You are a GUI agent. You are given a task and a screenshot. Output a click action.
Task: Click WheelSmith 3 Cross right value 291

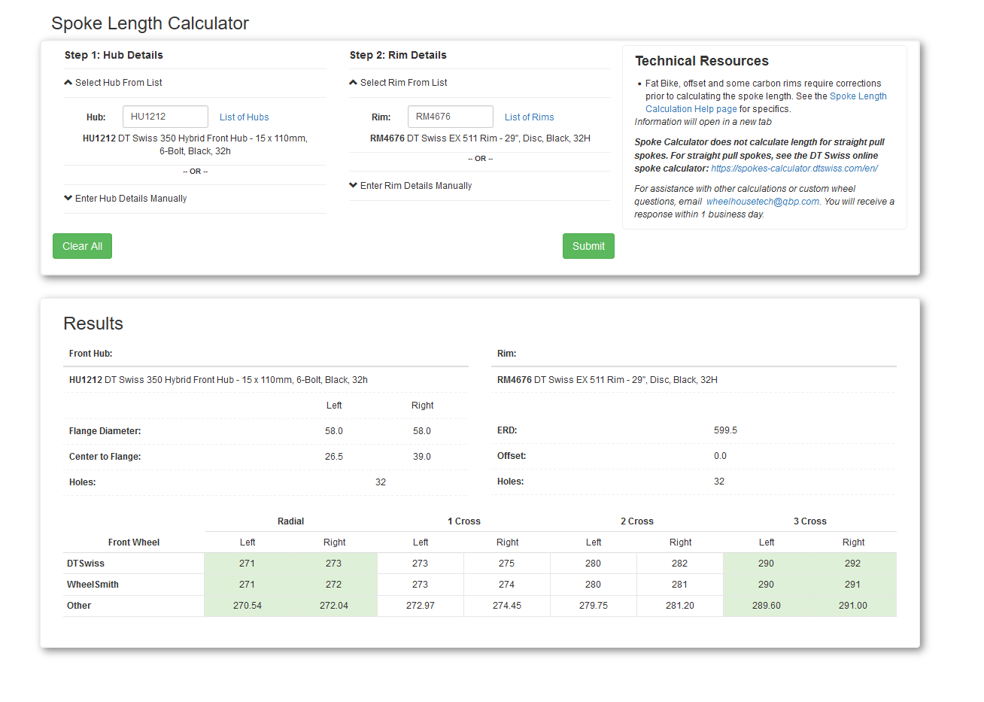(x=853, y=585)
